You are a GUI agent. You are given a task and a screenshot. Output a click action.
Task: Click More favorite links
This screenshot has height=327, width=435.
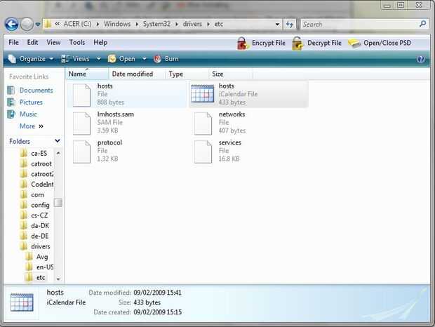tap(32, 126)
